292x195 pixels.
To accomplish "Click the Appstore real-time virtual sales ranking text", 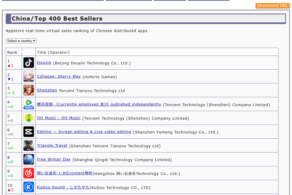I will pyautogui.click(x=77, y=31).
